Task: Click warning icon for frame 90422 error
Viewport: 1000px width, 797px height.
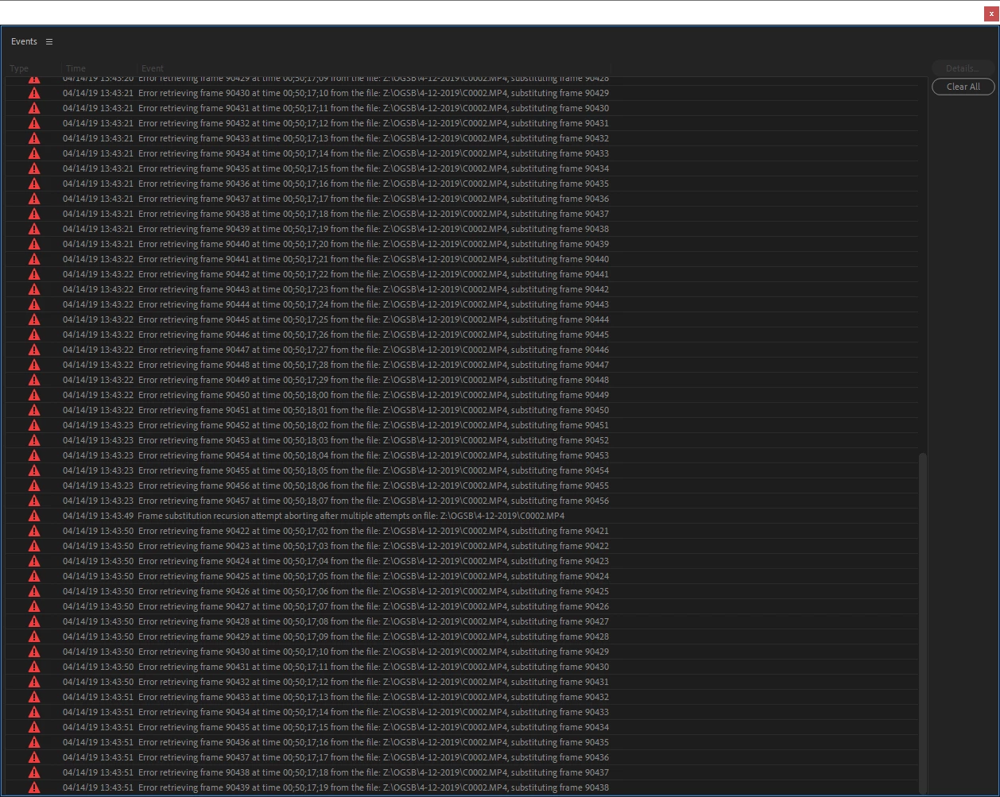Action: (x=34, y=531)
